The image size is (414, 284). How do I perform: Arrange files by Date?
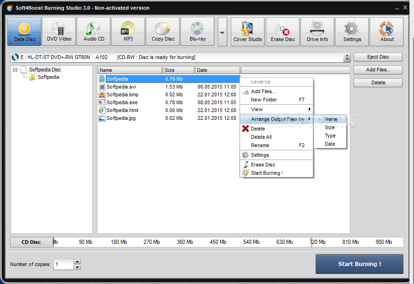coord(330,144)
